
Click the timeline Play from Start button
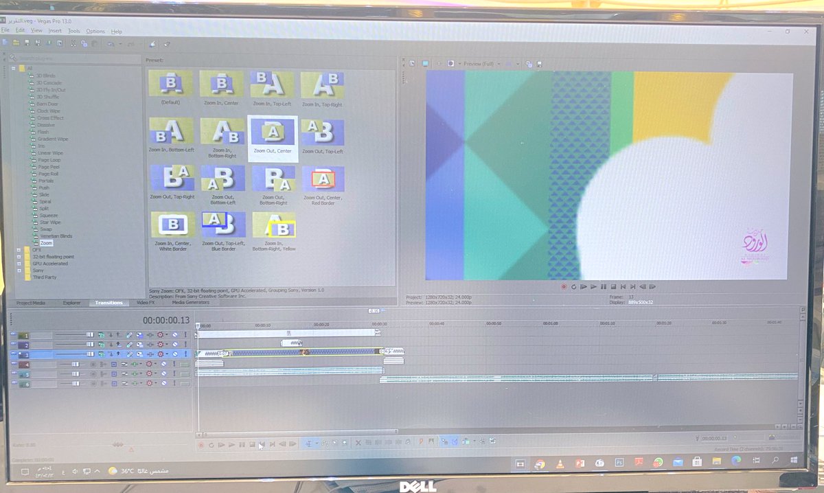coord(222,445)
